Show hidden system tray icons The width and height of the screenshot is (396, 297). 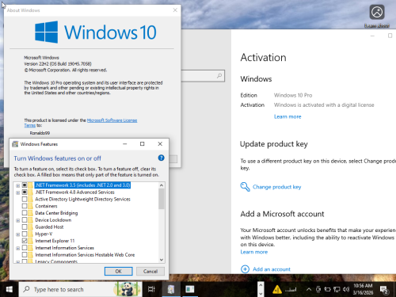click(308, 289)
